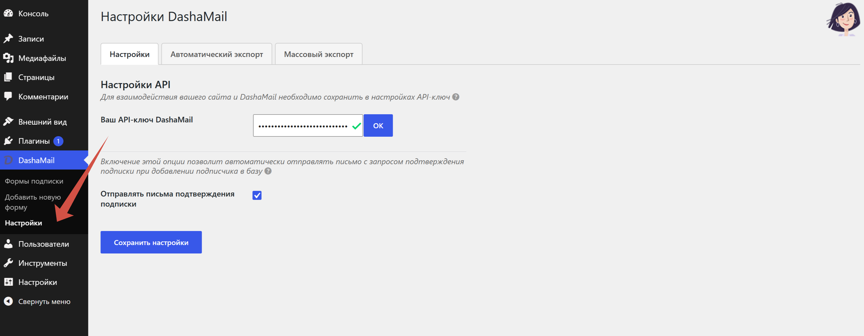Click the Внешний вид paintbrush icon
Image resolution: width=864 pixels, height=336 pixels.
[x=8, y=122]
